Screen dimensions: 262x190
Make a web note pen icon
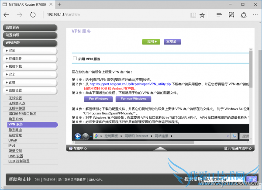231,15
